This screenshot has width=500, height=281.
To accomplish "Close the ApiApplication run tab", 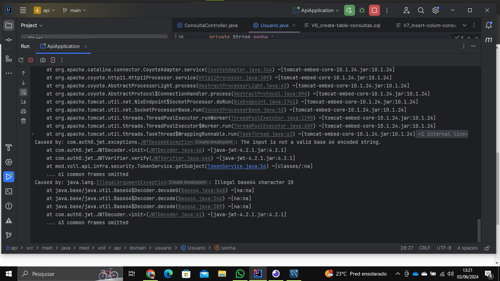I will point(86,46).
